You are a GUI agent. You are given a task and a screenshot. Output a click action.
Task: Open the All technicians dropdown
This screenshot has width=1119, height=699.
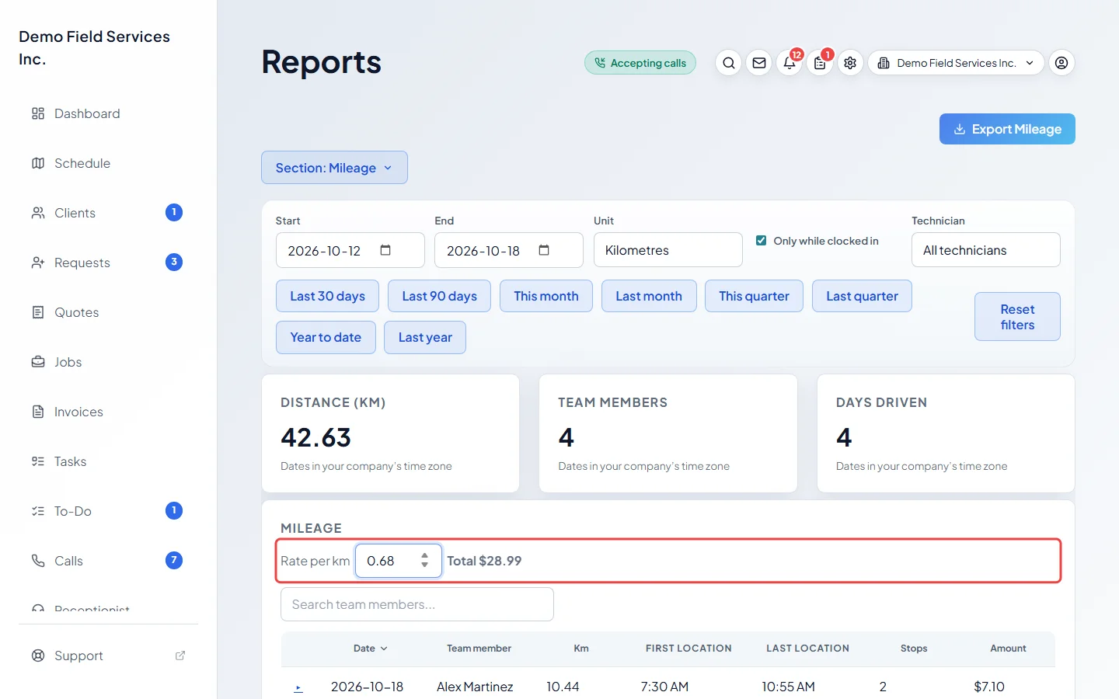[x=986, y=250]
